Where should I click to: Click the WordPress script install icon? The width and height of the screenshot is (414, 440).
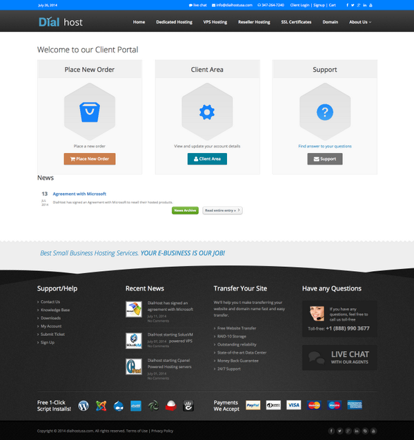[83, 406]
